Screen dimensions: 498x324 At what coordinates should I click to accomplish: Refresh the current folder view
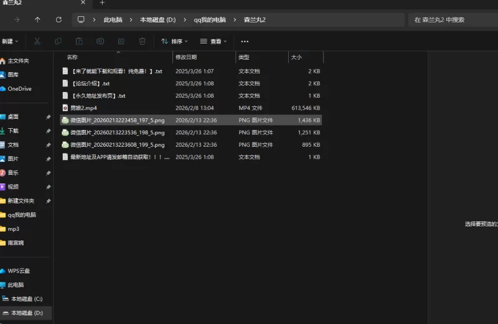(x=59, y=20)
